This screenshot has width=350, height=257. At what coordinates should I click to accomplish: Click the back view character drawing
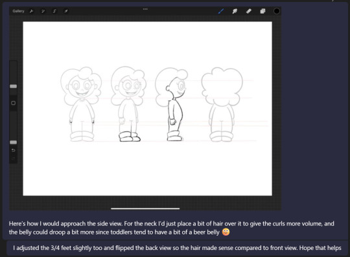[x=222, y=104]
